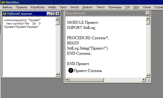Click the Рабочий журнал window icon
The height and width of the screenshot is (98, 163).
[5, 14]
